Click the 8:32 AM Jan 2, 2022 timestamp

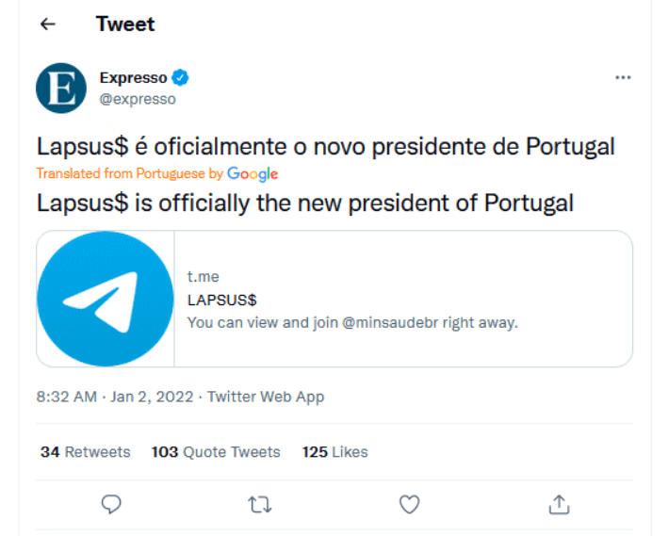point(115,397)
